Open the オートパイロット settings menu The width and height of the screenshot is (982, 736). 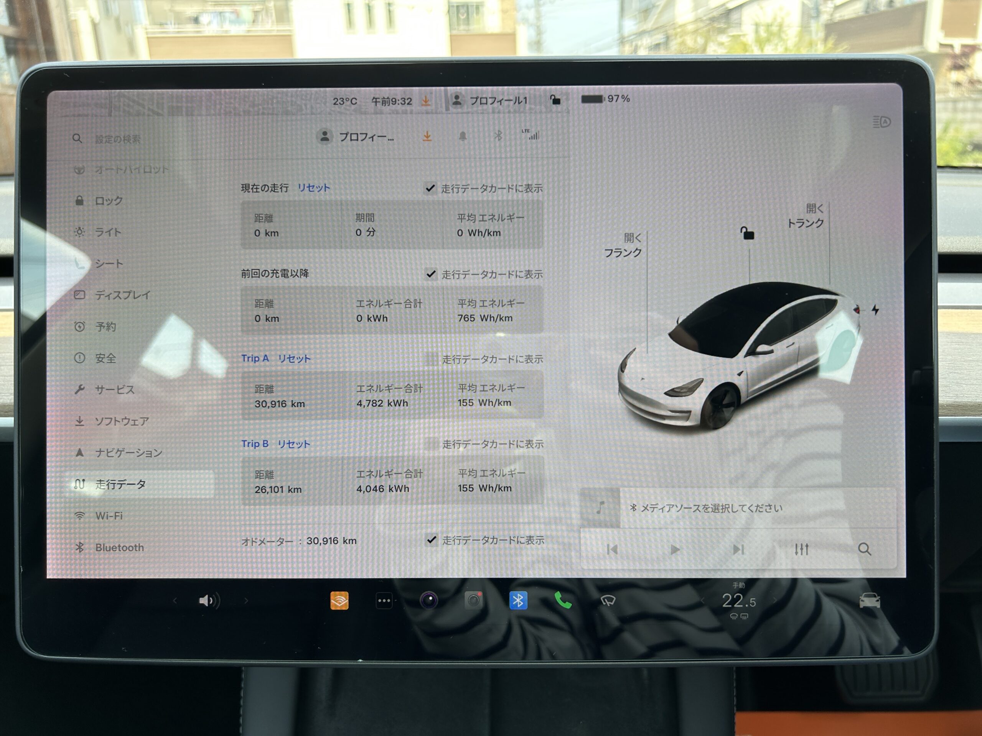121,169
